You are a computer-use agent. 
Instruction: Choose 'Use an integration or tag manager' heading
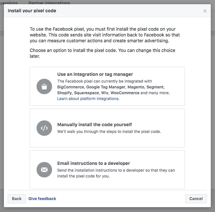[x=95, y=74]
